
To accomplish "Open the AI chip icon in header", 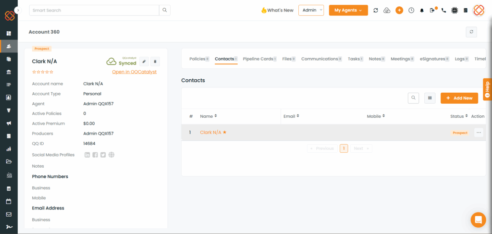I will 455,10.
